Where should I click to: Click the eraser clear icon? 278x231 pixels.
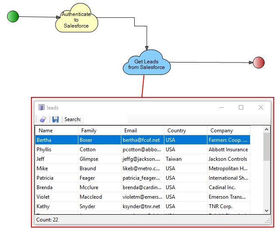43,119
